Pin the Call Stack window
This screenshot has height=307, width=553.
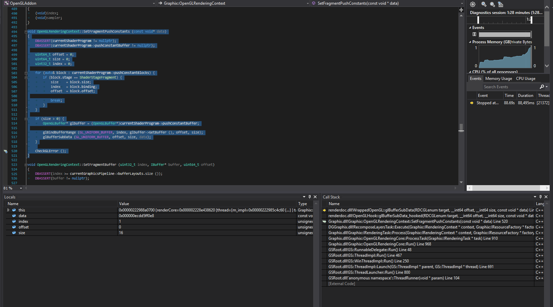540,196
